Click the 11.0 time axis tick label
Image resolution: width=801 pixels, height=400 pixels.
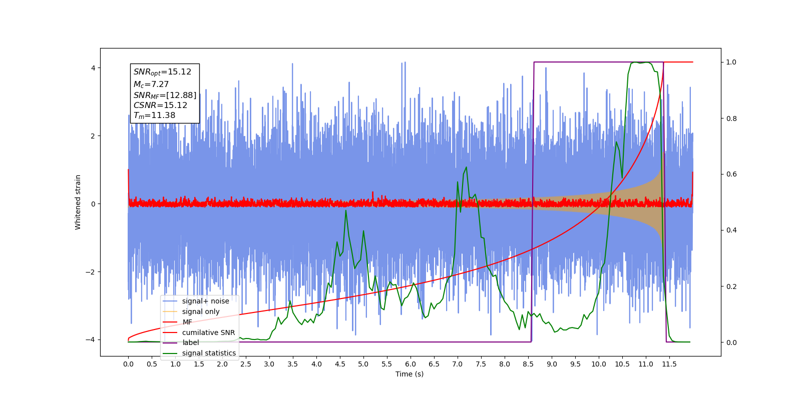[646, 364]
